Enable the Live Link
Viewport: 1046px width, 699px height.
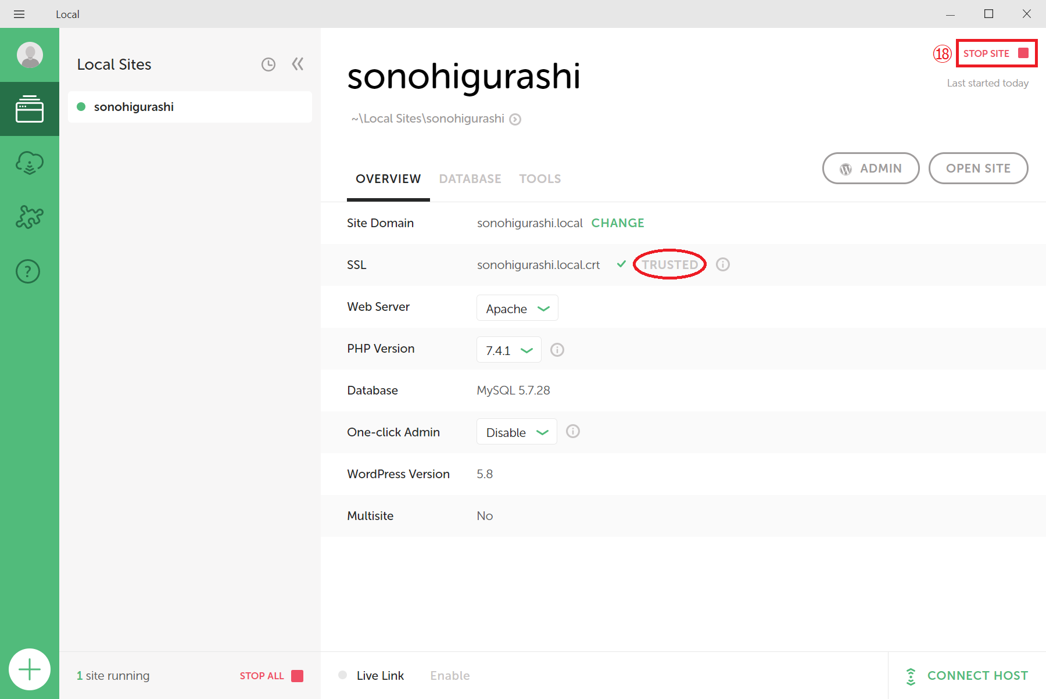point(450,676)
